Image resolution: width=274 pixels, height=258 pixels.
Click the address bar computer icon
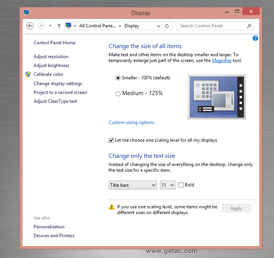pos(68,26)
